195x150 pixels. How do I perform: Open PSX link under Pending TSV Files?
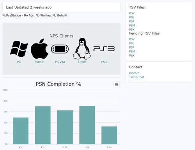132,56
